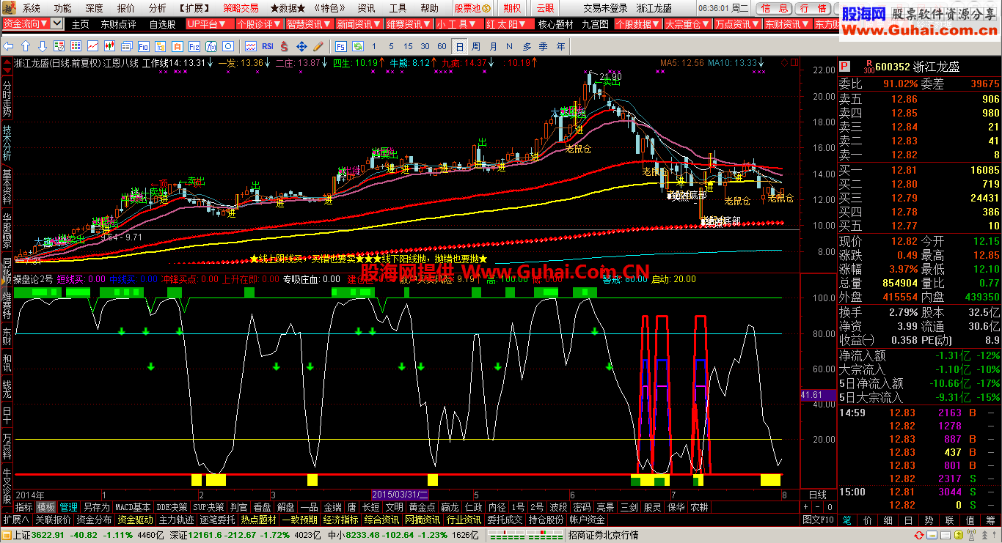Click the down arrow toolbar icon
The height and width of the screenshot is (543, 1002).
coord(43,46)
